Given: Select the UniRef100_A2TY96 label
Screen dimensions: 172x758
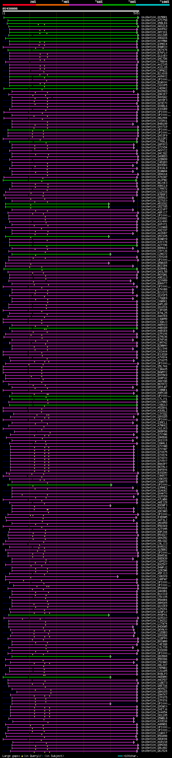Looking at the screenshot, I should point(154,245).
